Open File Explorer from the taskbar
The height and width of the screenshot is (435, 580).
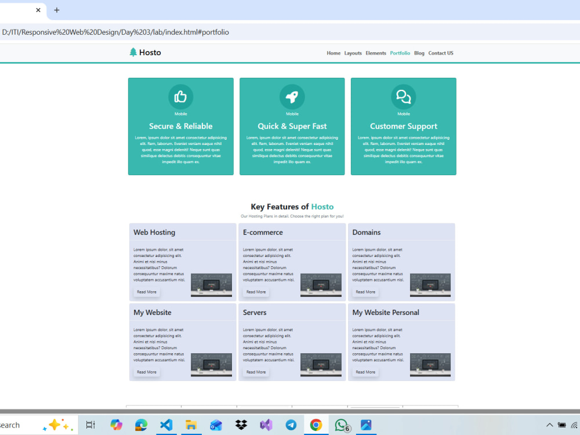191,425
